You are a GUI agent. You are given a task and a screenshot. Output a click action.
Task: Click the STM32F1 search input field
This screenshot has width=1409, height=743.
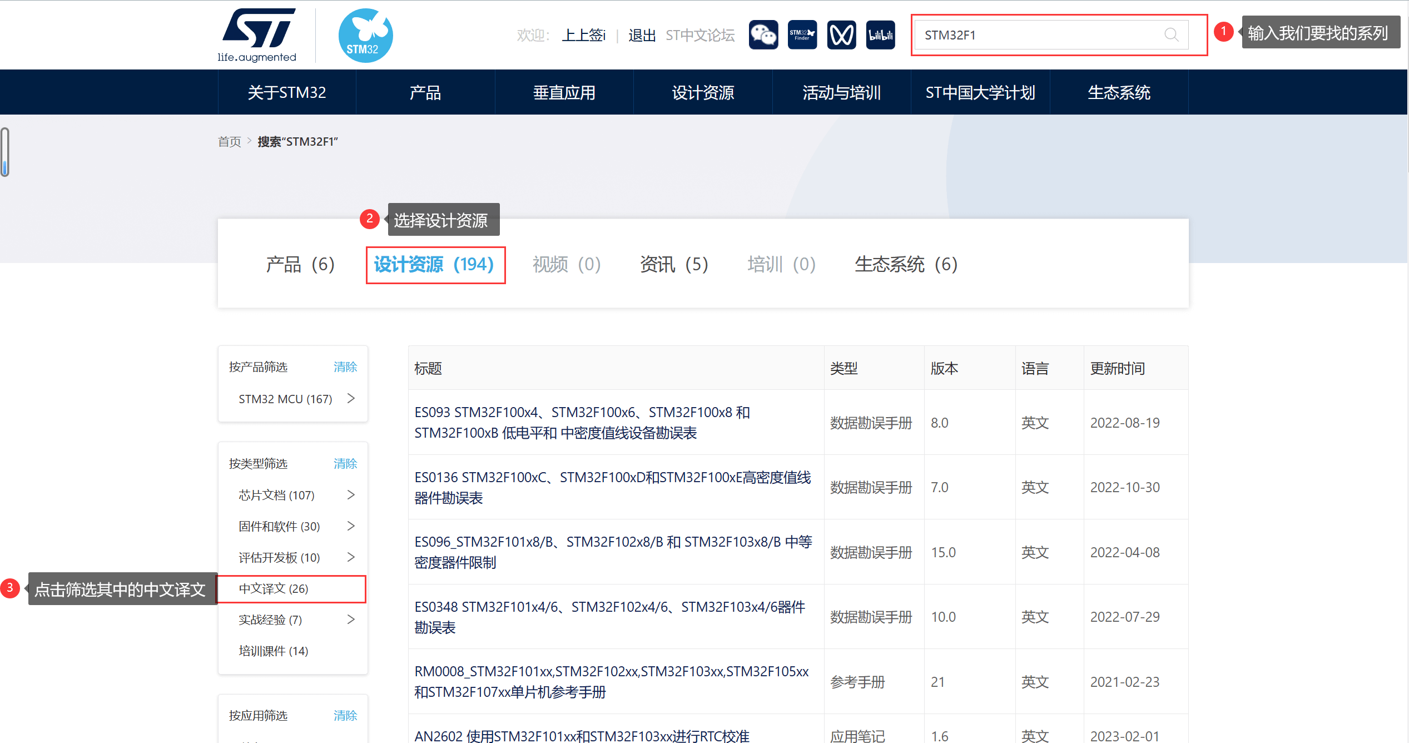(1040, 35)
